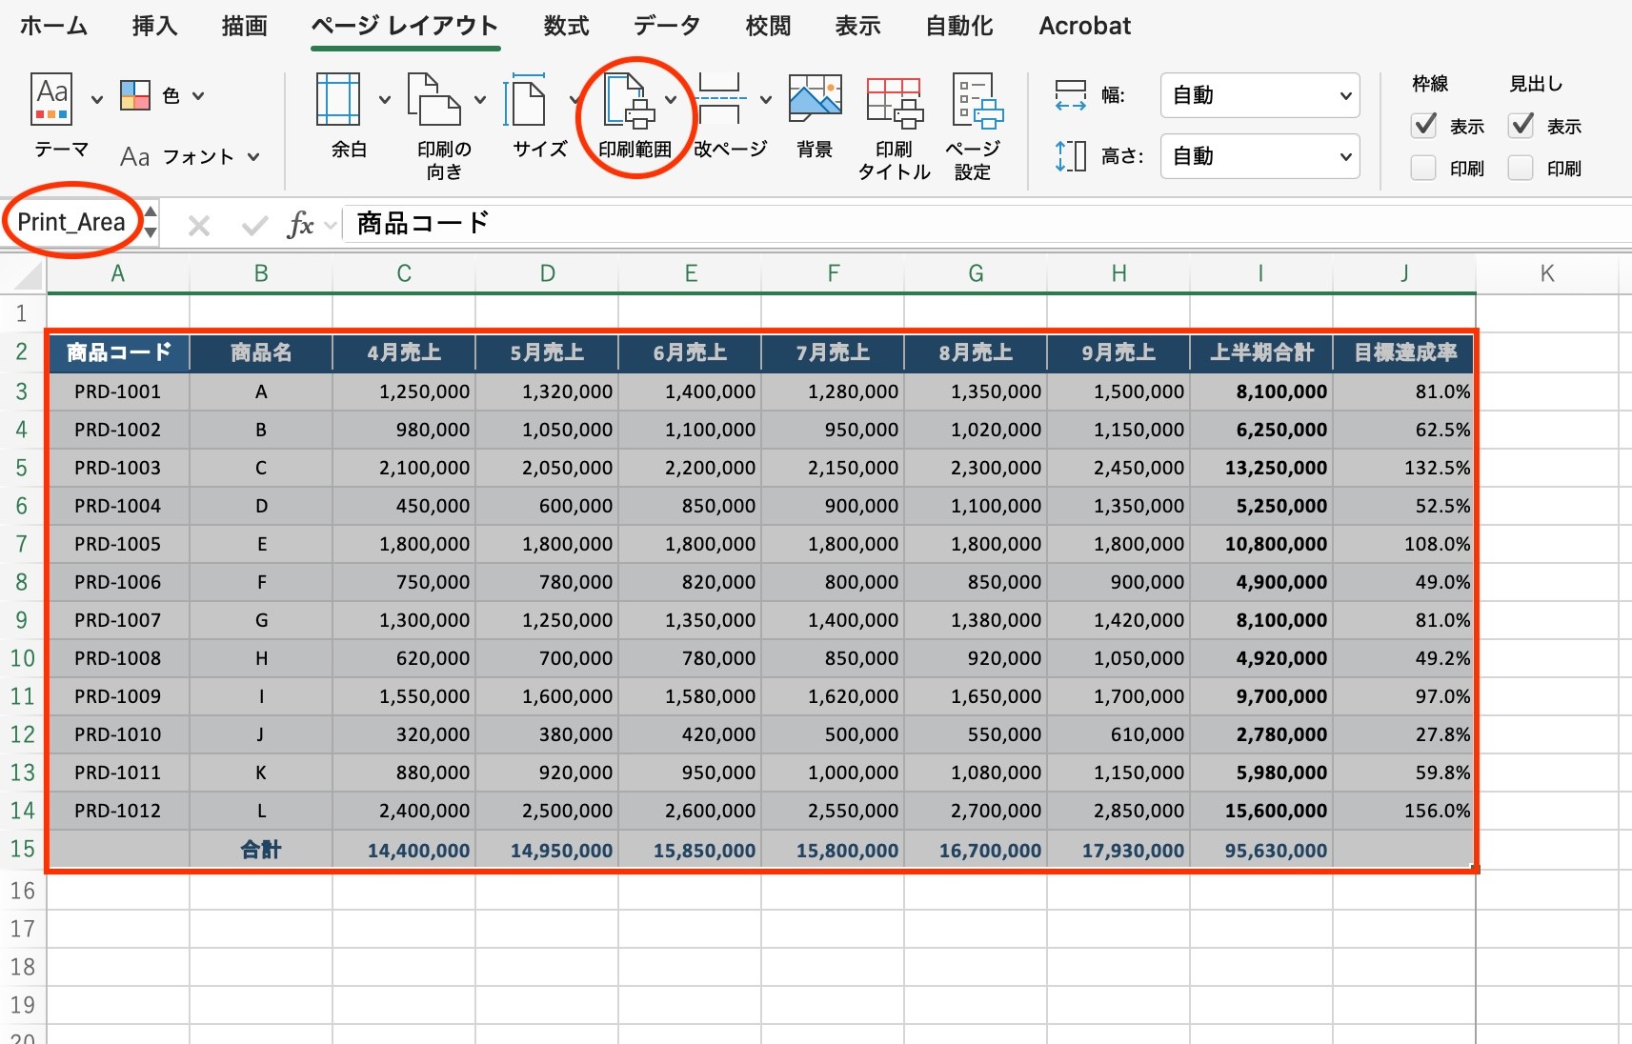This screenshot has height=1044, width=1632.
Task: Click the 印刷の向き orientation icon
Action: (x=433, y=99)
